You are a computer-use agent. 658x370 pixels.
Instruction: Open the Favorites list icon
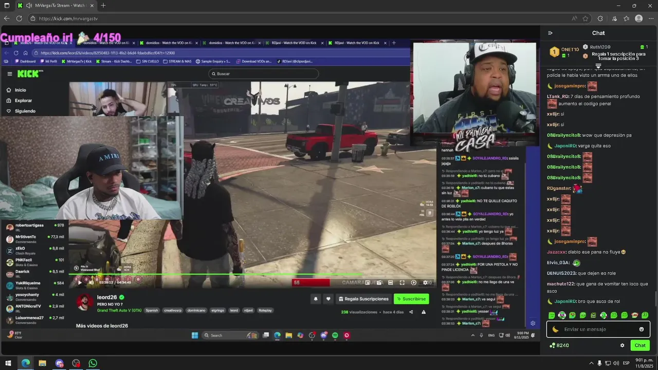tap(627, 18)
